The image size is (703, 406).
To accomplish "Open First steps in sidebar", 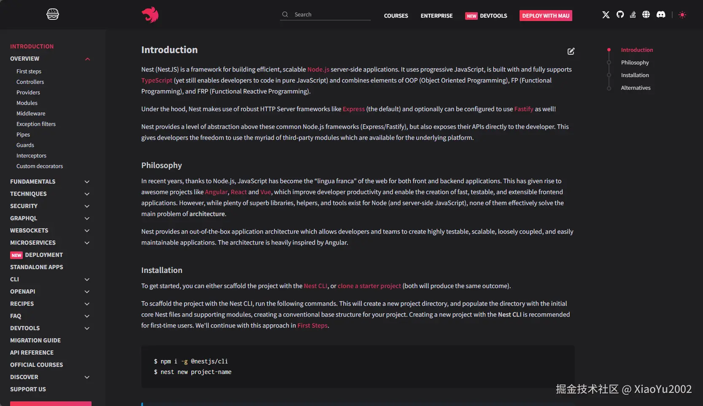I will 29,72.
